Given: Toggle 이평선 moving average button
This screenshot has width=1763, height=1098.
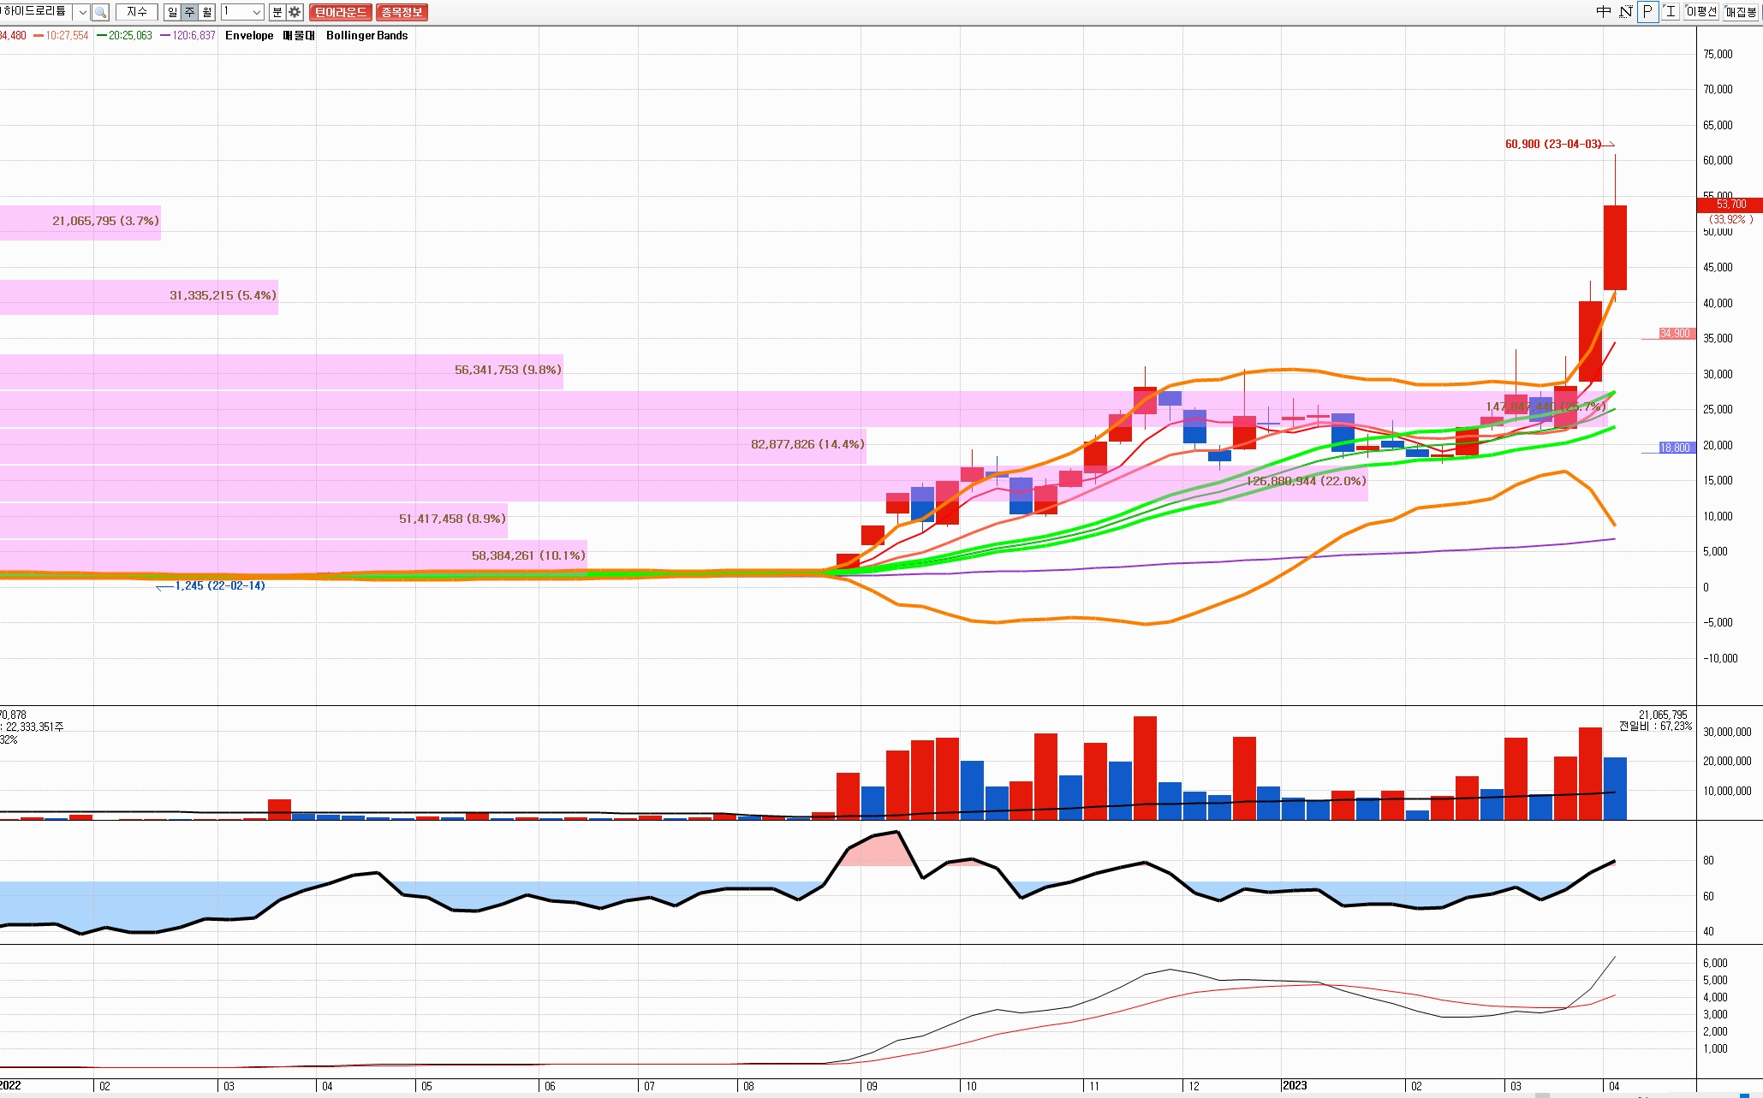Looking at the screenshot, I should (x=1701, y=11).
